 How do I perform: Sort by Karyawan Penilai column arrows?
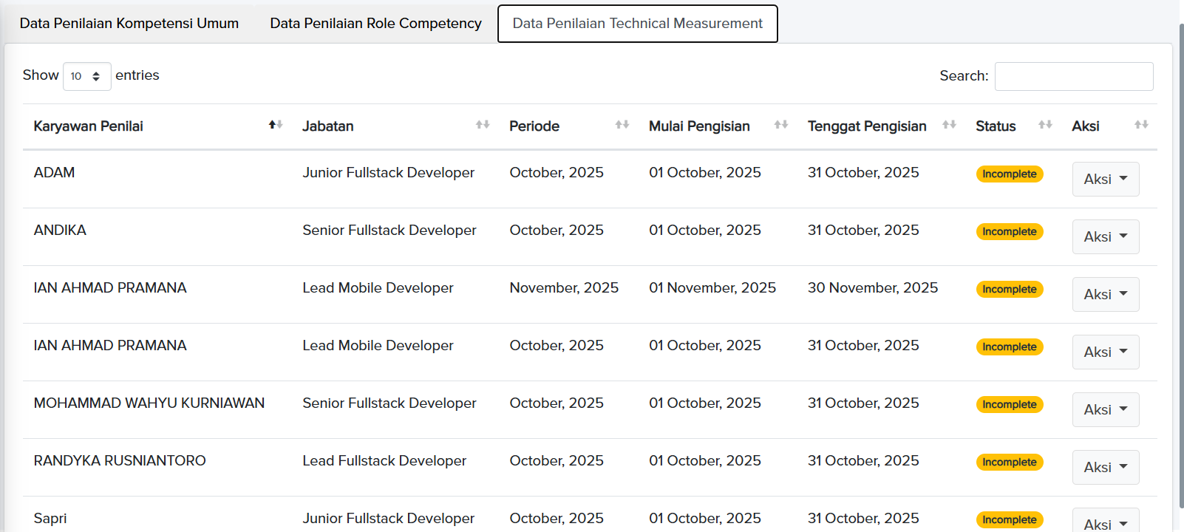click(x=275, y=125)
